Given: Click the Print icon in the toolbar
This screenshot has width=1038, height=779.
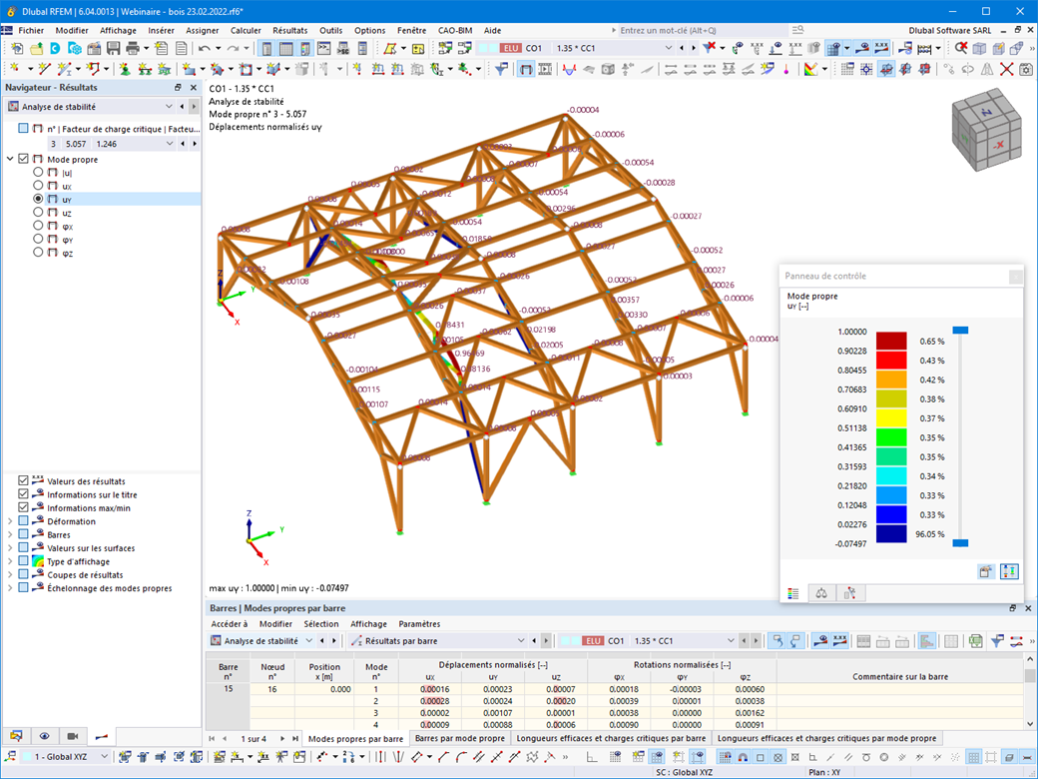Looking at the screenshot, I should (131, 48).
